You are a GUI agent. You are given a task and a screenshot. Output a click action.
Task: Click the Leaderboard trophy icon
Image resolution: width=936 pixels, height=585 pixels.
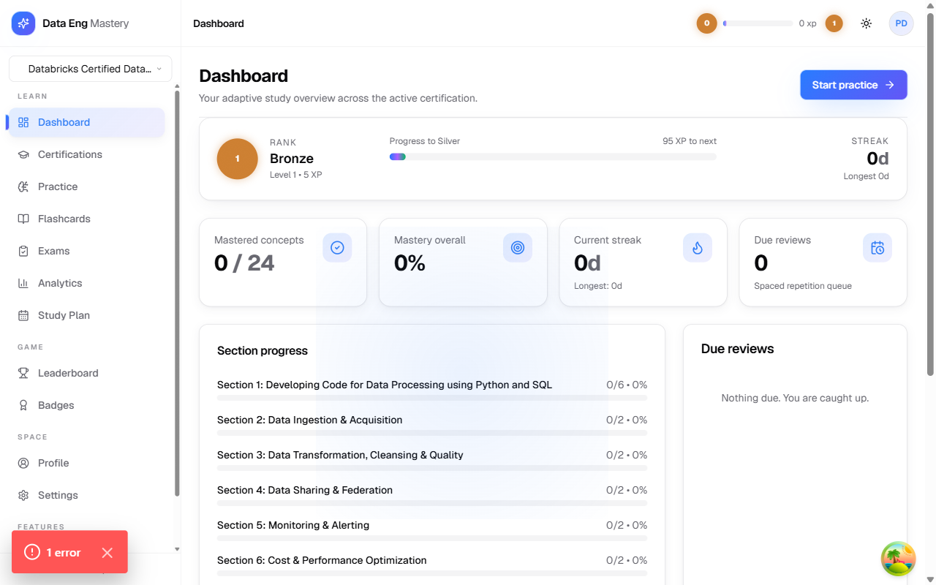[x=23, y=373]
